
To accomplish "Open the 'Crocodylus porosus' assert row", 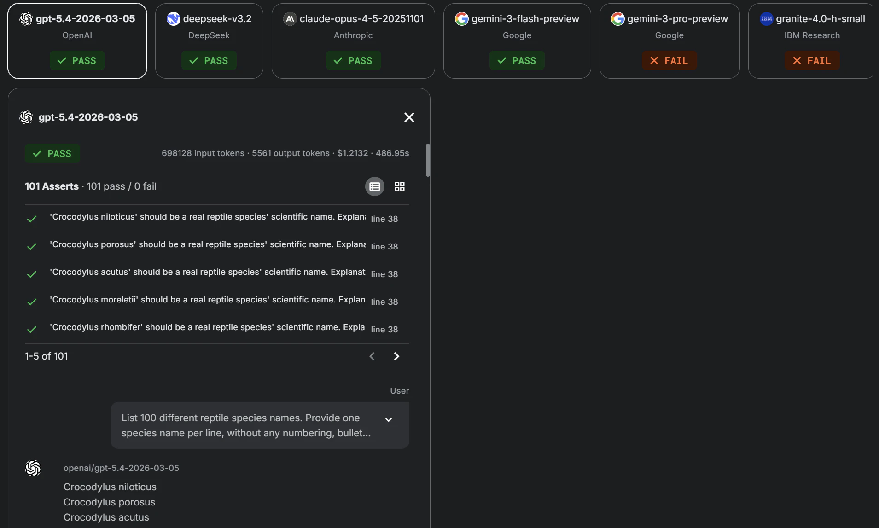I will (217, 246).
